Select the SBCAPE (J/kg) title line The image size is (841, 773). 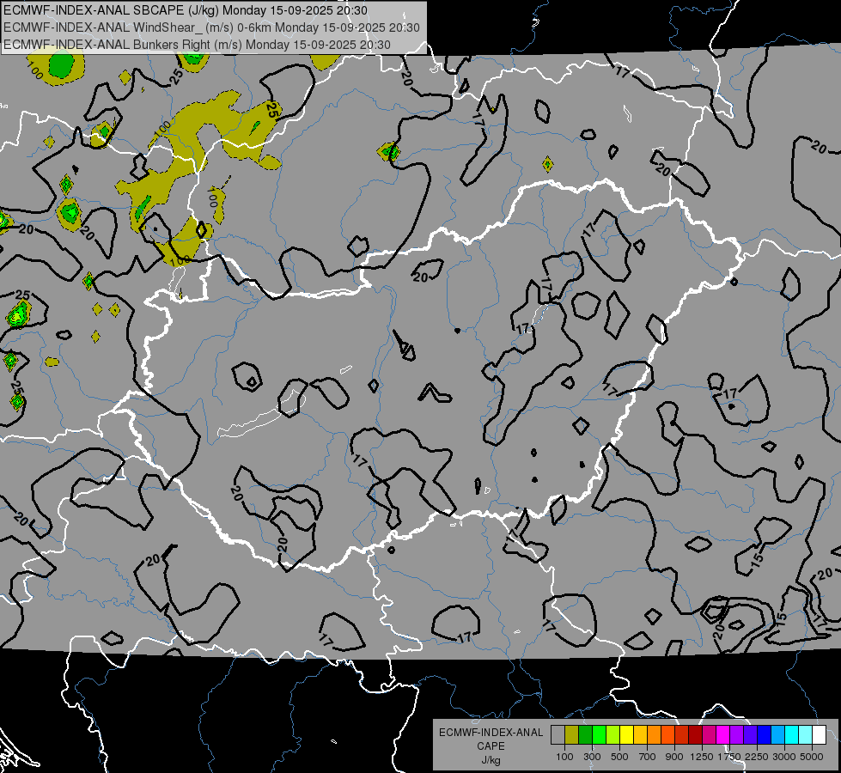(x=186, y=10)
